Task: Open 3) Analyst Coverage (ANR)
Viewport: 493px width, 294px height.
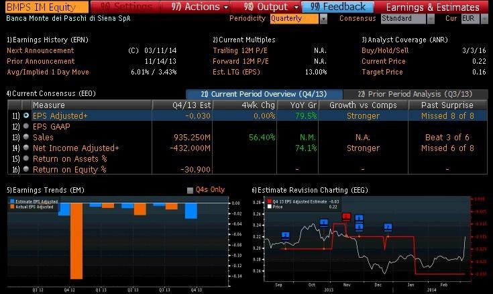Action: [404, 40]
